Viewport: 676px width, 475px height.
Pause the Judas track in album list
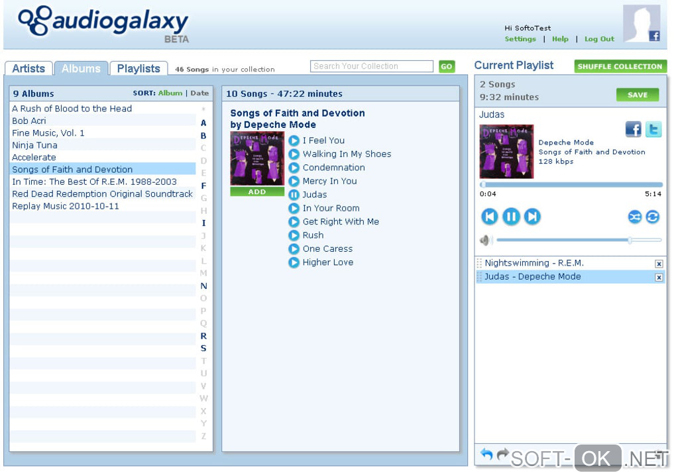(294, 195)
